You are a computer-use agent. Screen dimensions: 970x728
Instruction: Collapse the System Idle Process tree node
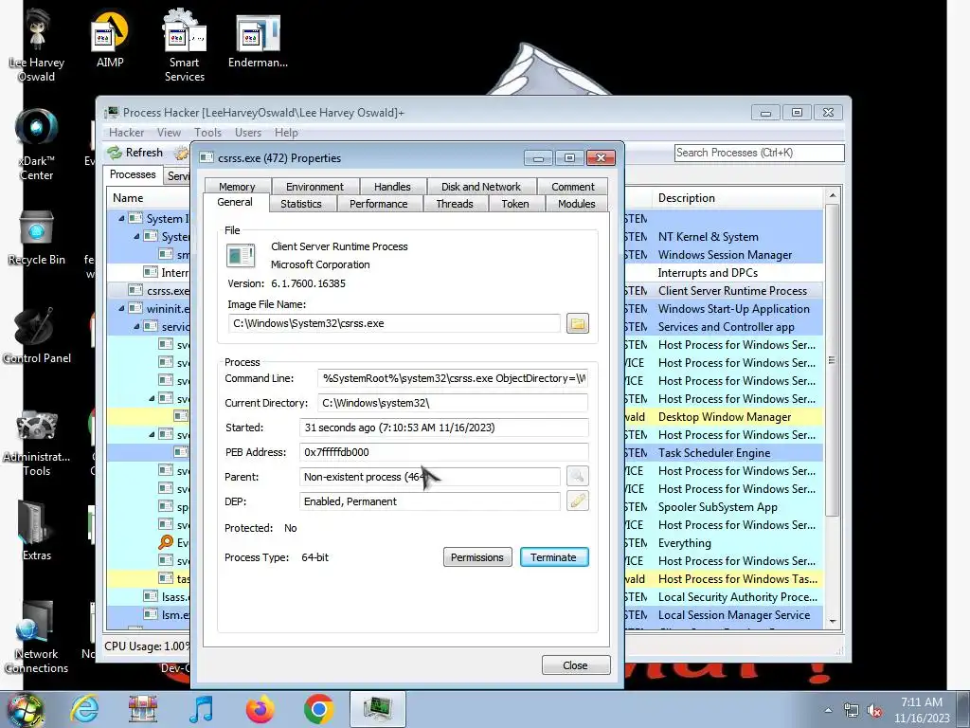121,219
